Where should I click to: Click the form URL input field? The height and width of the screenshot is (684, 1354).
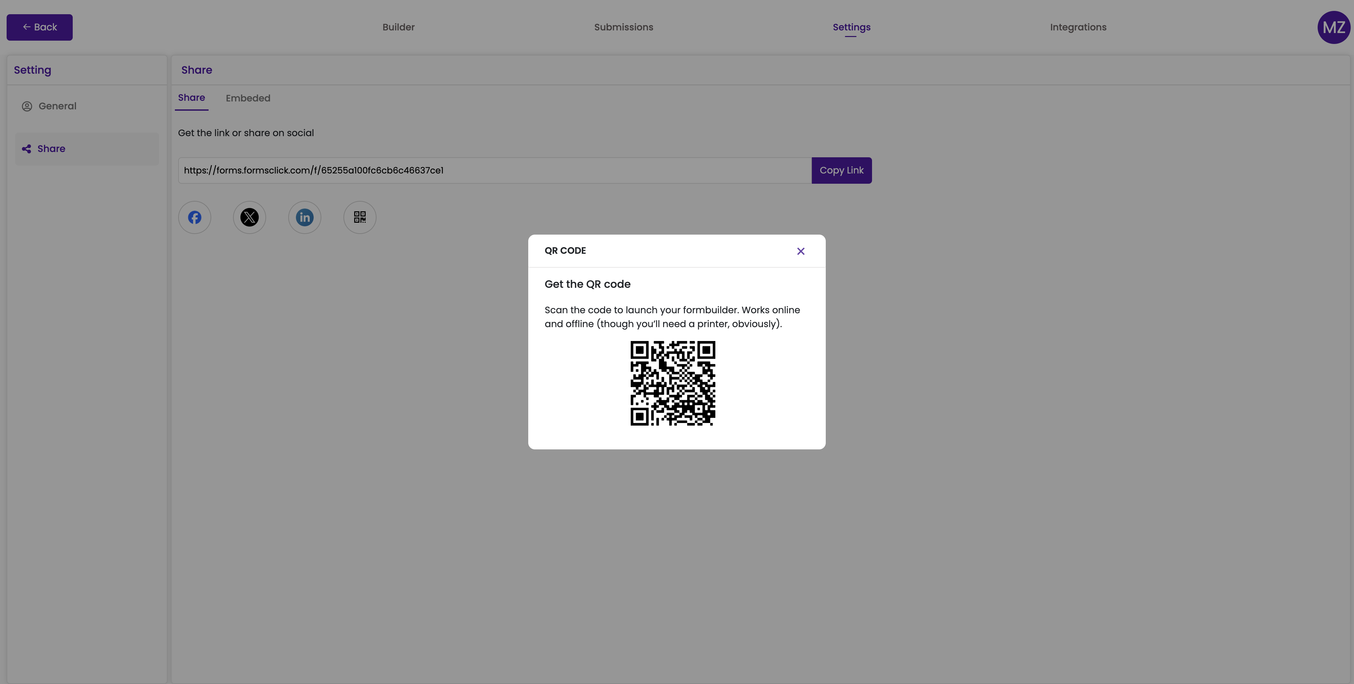495,170
